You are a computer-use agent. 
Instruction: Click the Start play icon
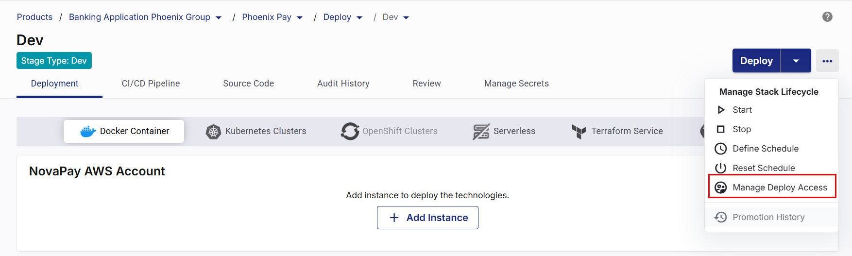pos(721,110)
